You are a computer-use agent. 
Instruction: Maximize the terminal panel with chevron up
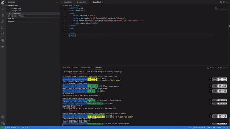[224, 68]
